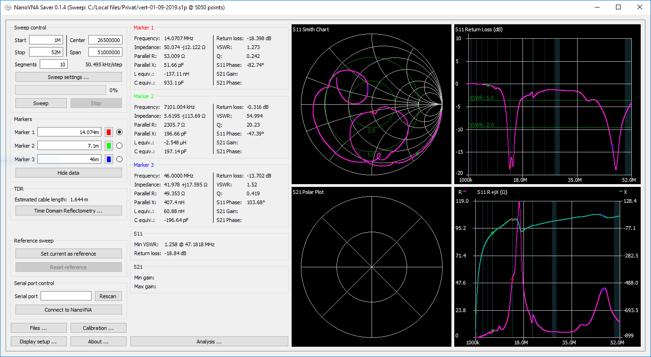Open Display setup options
Image resolution: width=651 pixels, height=357 pixels.
pos(38,342)
